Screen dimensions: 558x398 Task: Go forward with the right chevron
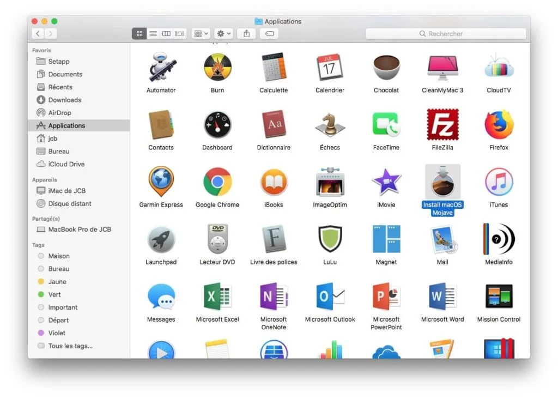click(51, 34)
